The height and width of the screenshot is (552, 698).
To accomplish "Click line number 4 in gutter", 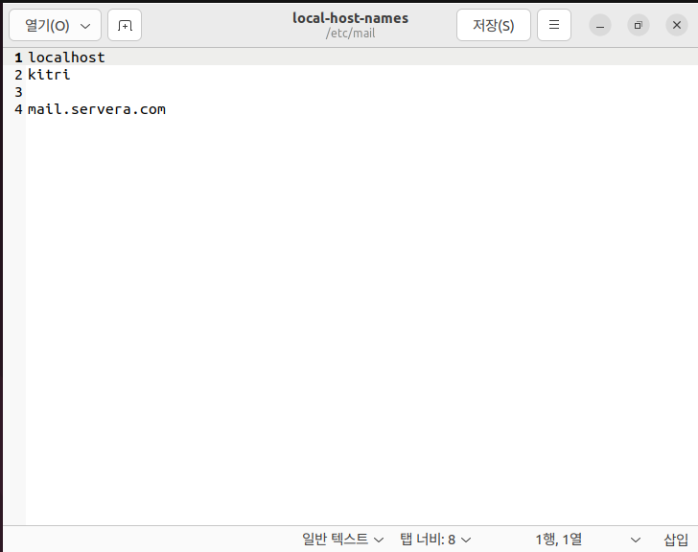I will [18, 109].
